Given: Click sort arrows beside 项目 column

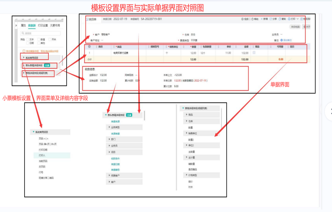Looking at the screenshot, I should (288, 47).
